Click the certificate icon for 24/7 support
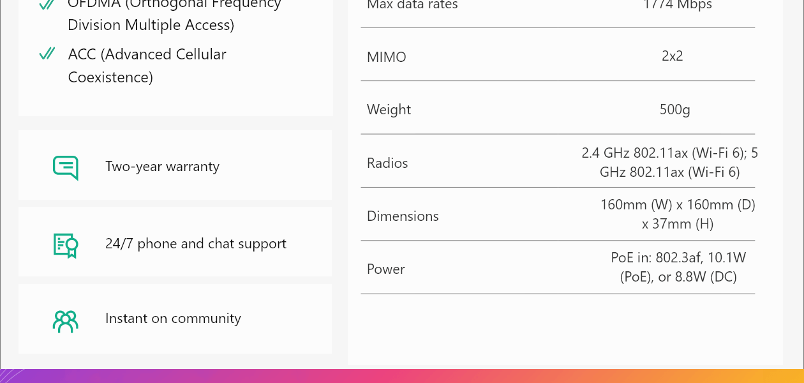Image resolution: width=804 pixels, height=383 pixels. [65, 244]
